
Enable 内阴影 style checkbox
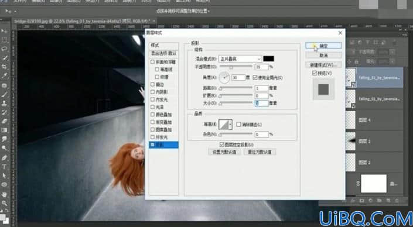152,92
